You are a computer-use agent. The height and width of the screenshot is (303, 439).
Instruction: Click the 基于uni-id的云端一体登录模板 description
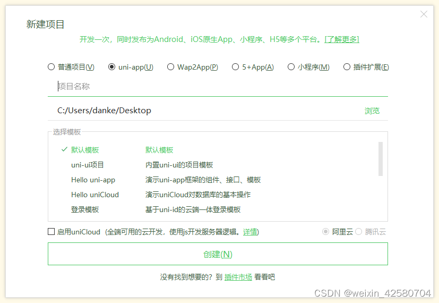(193, 209)
